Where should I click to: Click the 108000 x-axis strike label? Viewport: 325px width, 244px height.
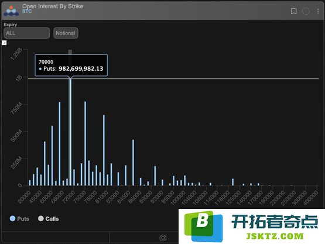pyautogui.click(x=200, y=198)
